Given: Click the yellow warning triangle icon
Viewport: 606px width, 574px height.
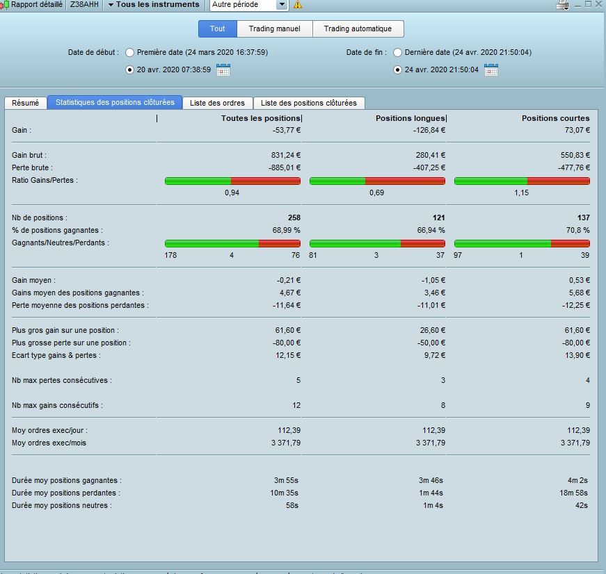Looking at the screenshot, I should (298, 5).
